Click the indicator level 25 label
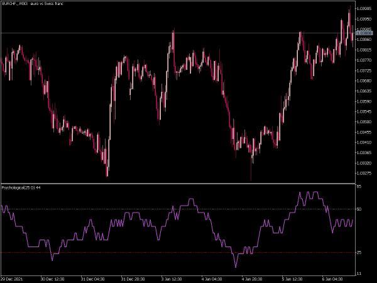This screenshot has height=283, width=377. [358, 252]
